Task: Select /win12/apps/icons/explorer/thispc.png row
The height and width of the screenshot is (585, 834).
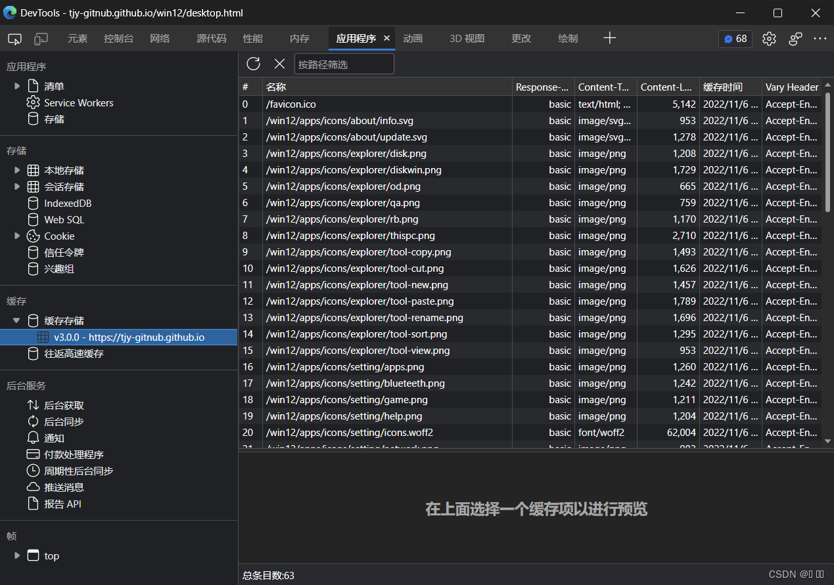Action: pyautogui.click(x=530, y=235)
